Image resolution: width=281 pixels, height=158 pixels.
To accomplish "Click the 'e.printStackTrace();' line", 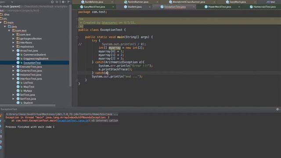I will click(x=115, y=69).
